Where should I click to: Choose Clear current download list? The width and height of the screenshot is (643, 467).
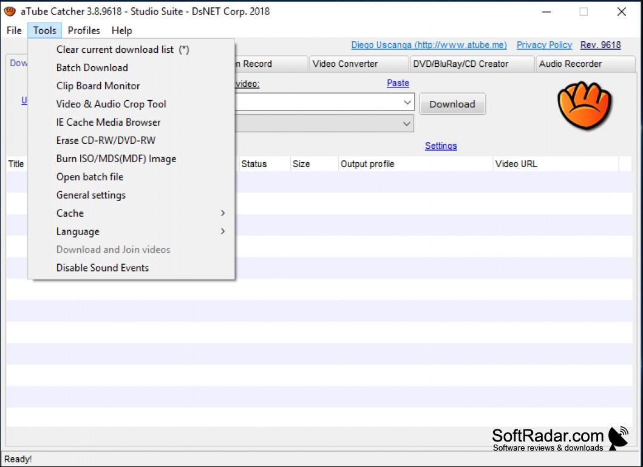coord(131,50)
